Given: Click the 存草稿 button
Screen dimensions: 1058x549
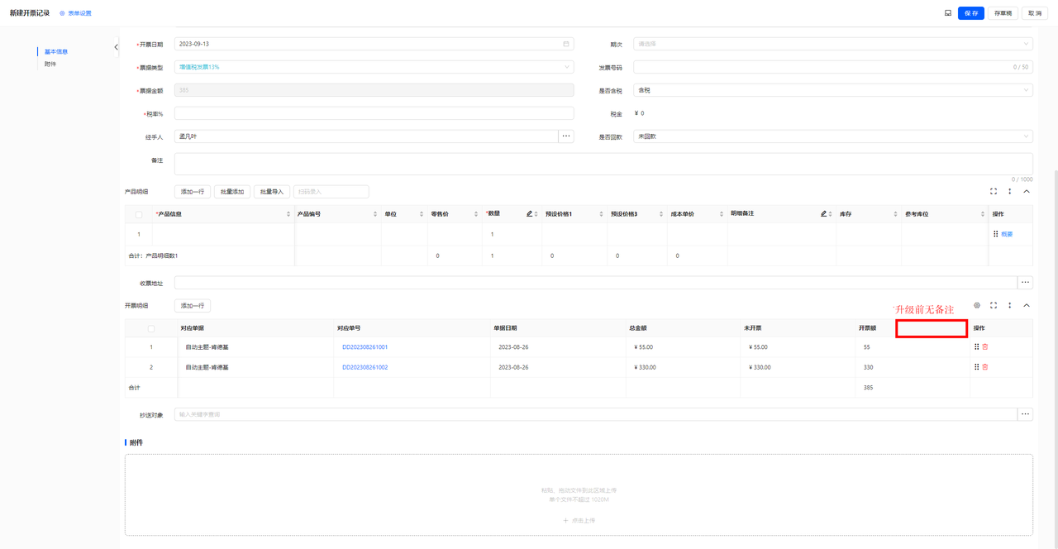Looking at the screenshot, I should pos(1003,13).
